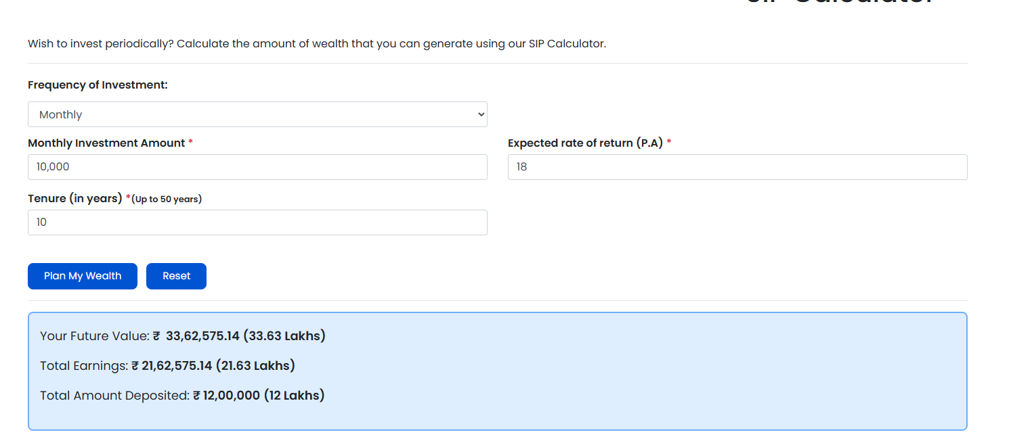
Task: Click the Frequency of Investment label
Action: [x=98, y=85]
